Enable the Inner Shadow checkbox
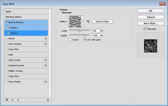 [x=6, y=44]
